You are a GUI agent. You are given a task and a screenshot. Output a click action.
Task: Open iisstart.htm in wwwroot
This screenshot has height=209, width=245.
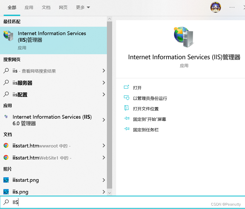coord(54,146)
